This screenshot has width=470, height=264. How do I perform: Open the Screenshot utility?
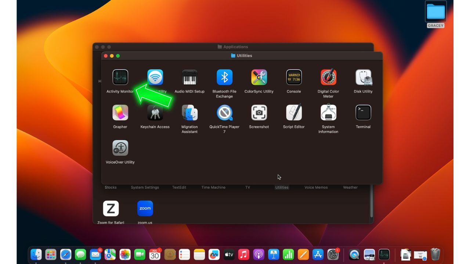tap(259, 113)
